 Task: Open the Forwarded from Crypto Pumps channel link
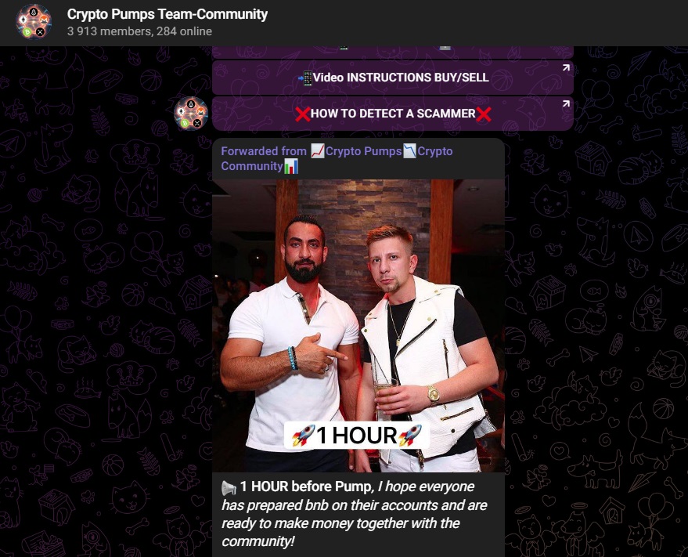coord(337,158)
